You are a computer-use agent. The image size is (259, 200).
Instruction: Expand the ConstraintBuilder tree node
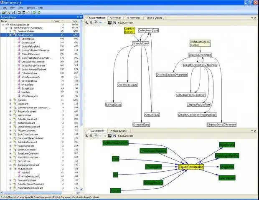10,31
